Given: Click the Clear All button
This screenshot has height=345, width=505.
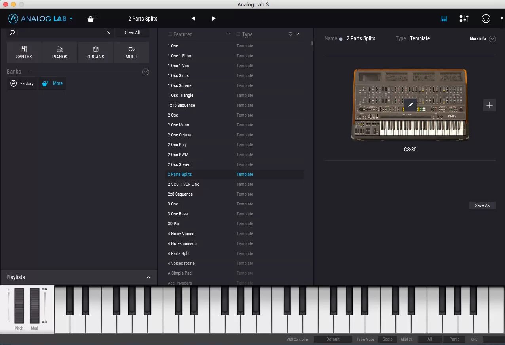Looking at the screenshot, I should click(x=132, y=32).
